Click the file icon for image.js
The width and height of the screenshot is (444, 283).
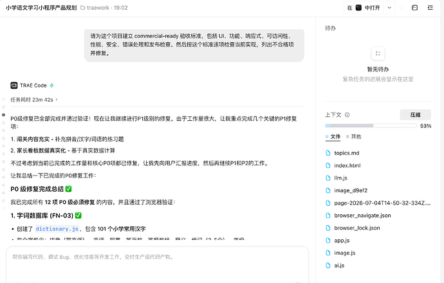coord(328,253)
